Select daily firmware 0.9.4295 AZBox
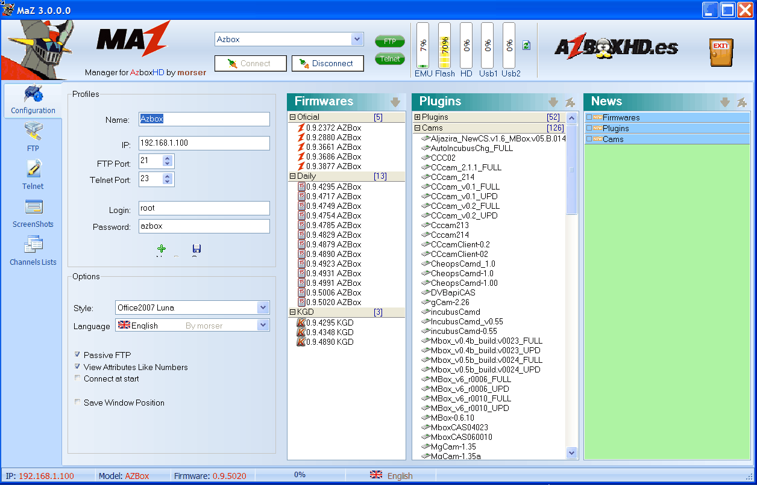The image size is (757, 485). click(x=329, y=187)
